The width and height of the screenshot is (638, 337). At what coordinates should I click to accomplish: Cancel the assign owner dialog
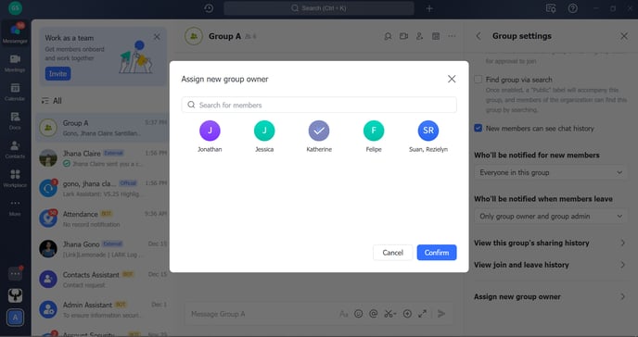coord(392,253)
